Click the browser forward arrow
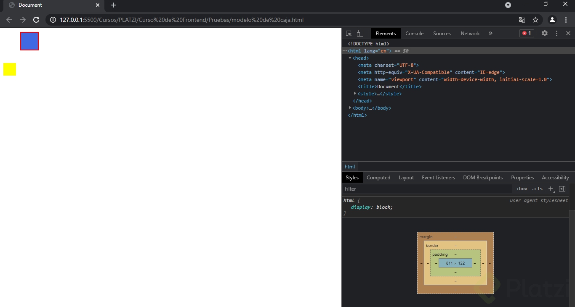The width and height of the screenshot is (575, 307). coord(23,20)
